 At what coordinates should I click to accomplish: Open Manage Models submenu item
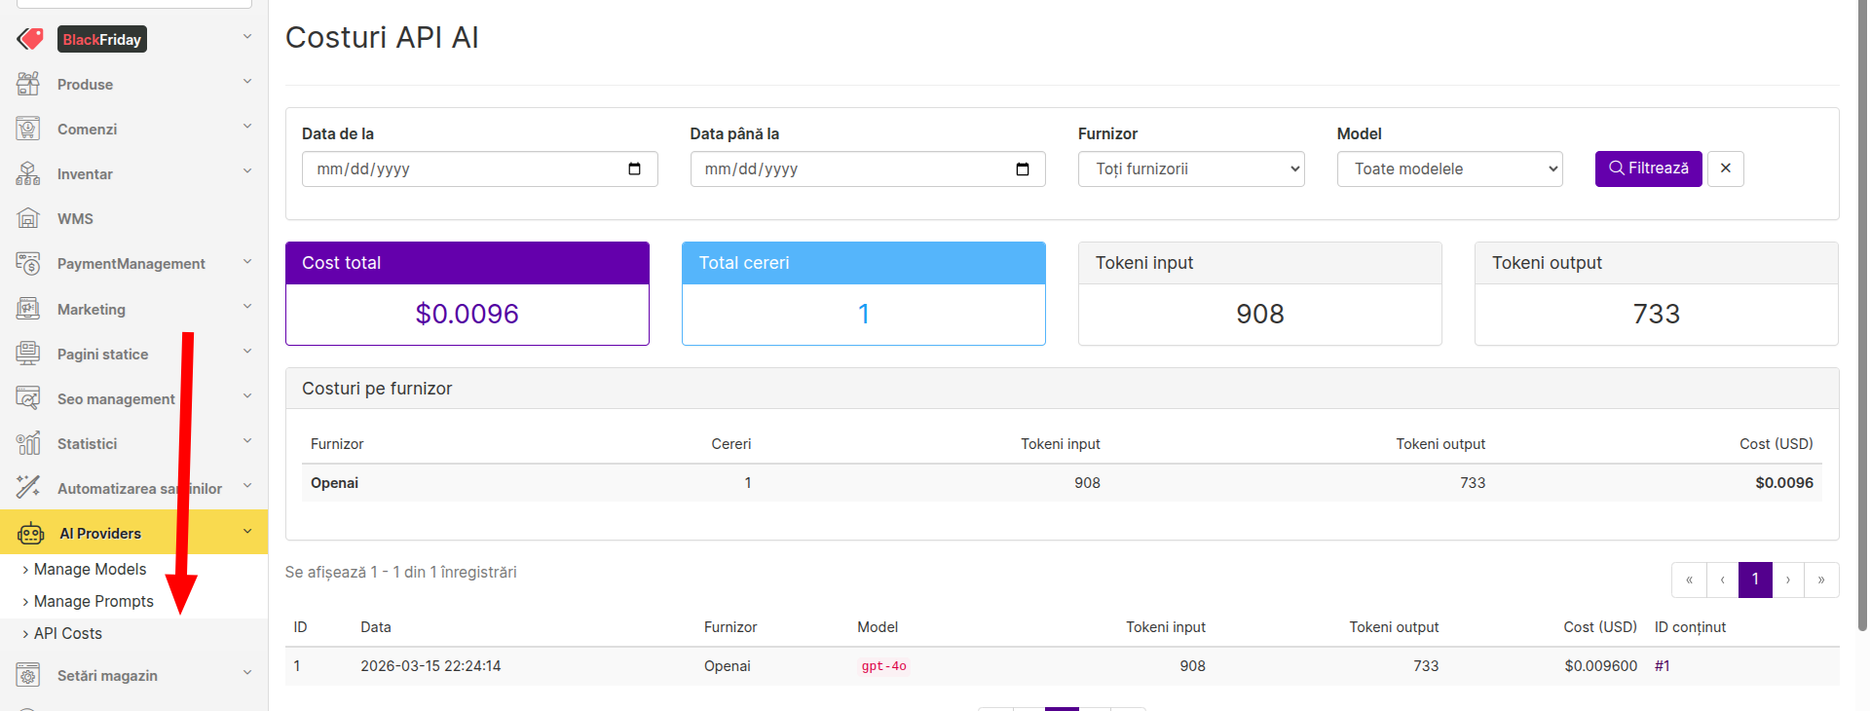[x=90, y=569]
